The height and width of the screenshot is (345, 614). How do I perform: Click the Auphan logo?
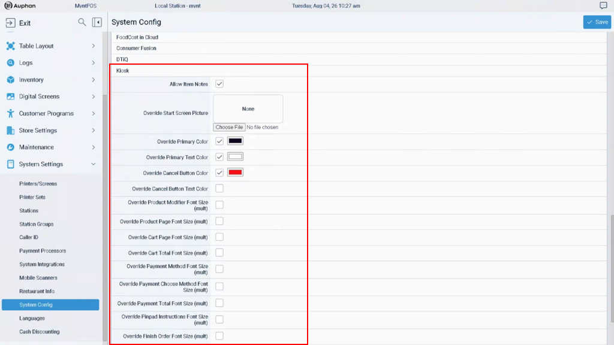click(20, 6)
